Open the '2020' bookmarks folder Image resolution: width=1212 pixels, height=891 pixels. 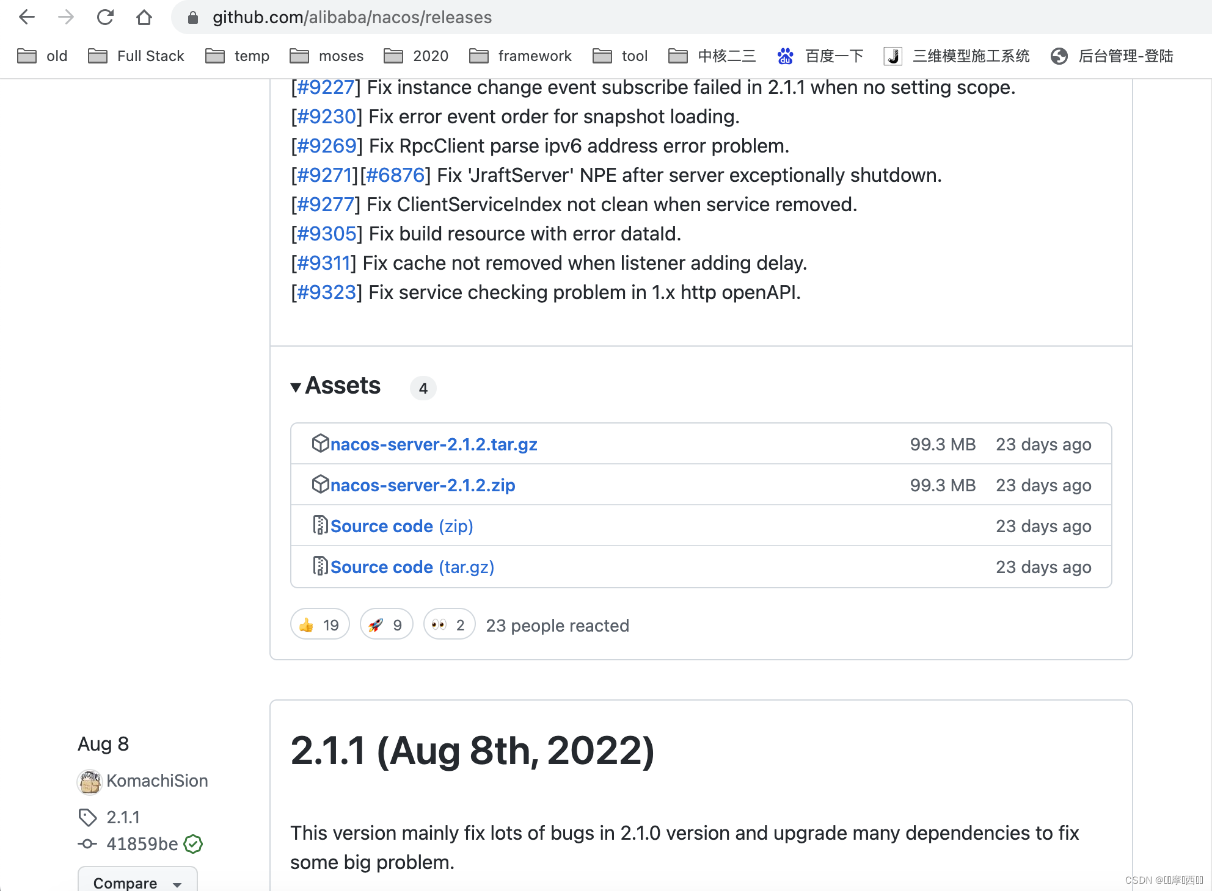pos(416,56)
